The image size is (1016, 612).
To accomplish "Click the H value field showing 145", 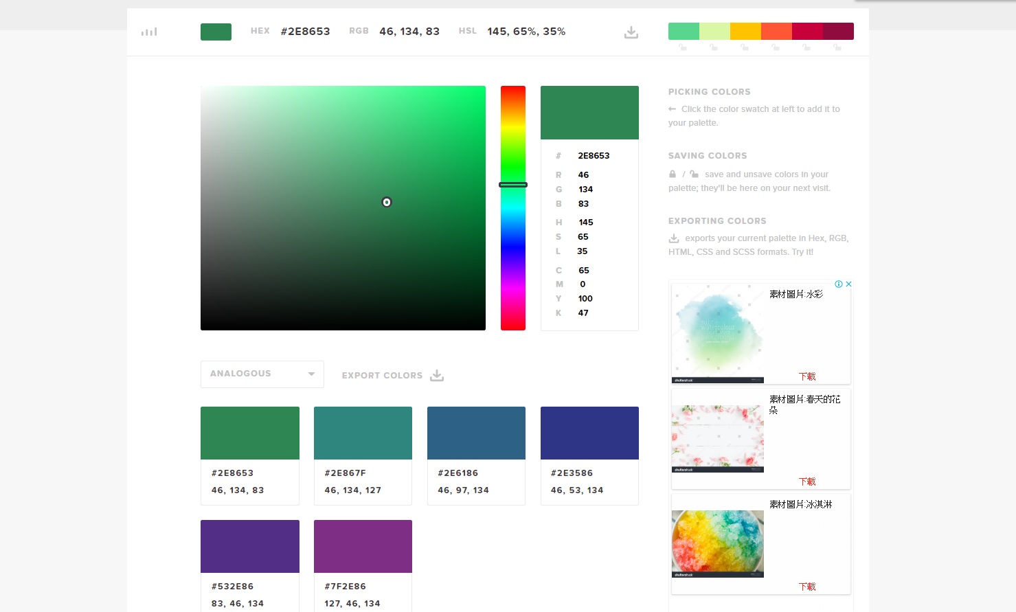I will (586, 223).
